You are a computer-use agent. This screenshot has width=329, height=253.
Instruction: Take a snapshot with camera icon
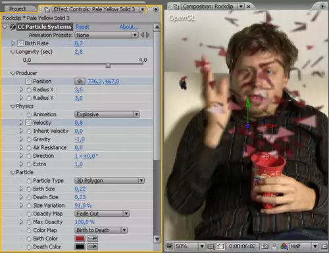click(265, 246)
